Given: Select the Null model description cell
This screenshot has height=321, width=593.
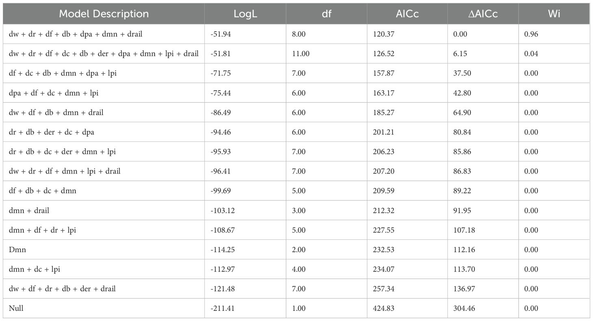Looking at the screenshot, I should [x=16, y=308].
